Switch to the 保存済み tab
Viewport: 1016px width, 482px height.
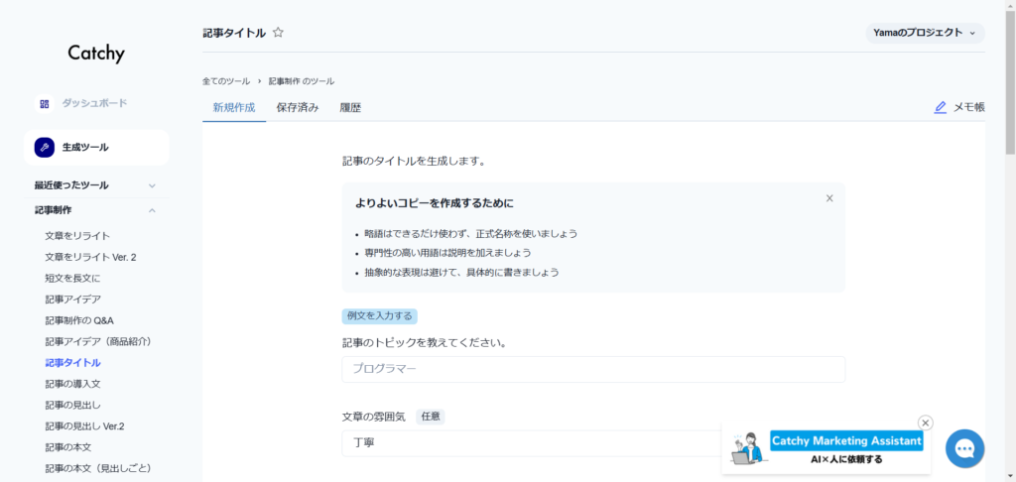coord(298,107)
